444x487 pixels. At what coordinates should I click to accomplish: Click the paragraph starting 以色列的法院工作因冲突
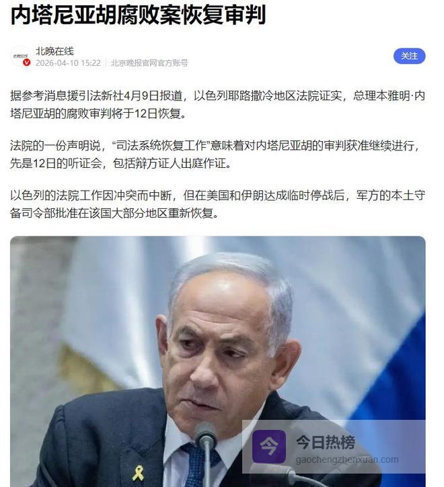[x=217, y=204]
